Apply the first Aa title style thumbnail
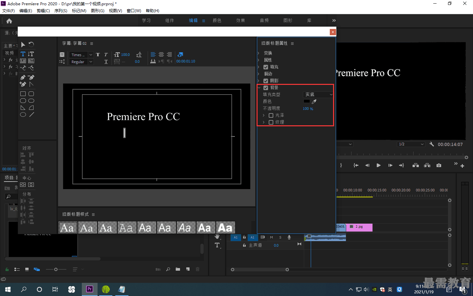This screenshot has width=473, height=296. pos(68,228)
